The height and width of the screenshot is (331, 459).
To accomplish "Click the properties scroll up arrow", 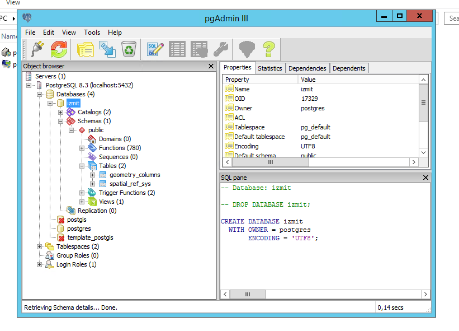I will 423,80.
